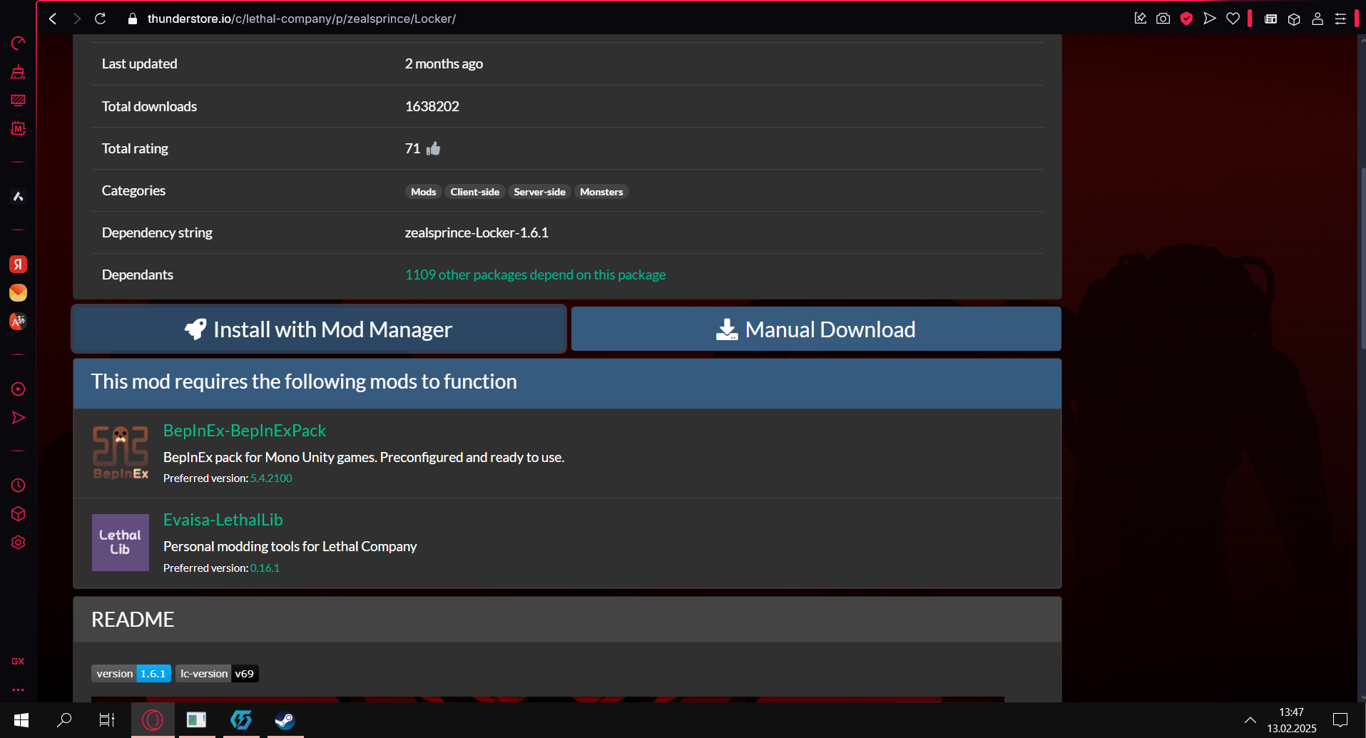
Task: Click the BepInEx package thumbnail
Action: pos(121,453)
